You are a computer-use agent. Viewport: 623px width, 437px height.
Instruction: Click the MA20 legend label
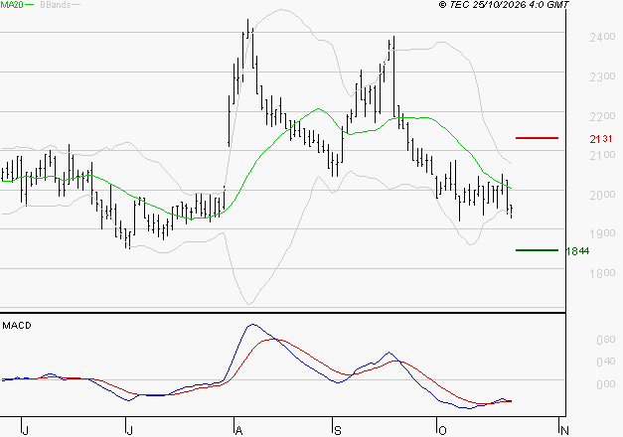12,5
